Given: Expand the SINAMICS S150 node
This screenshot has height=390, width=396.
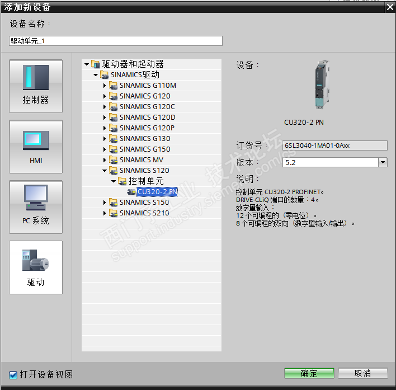Looking at the screenshot, I should (104, 203).
